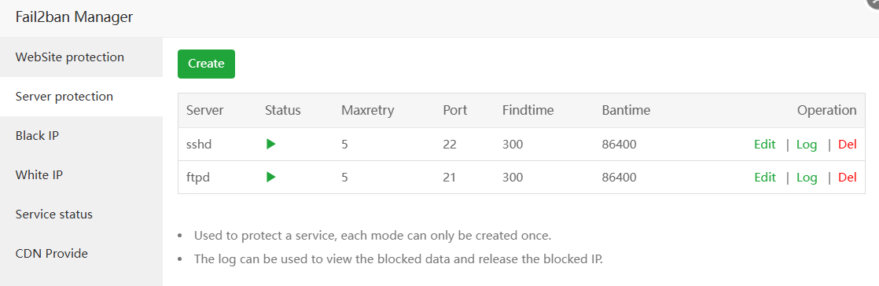
Task: Select the Server protection tab
Action: tap(81, 97)
